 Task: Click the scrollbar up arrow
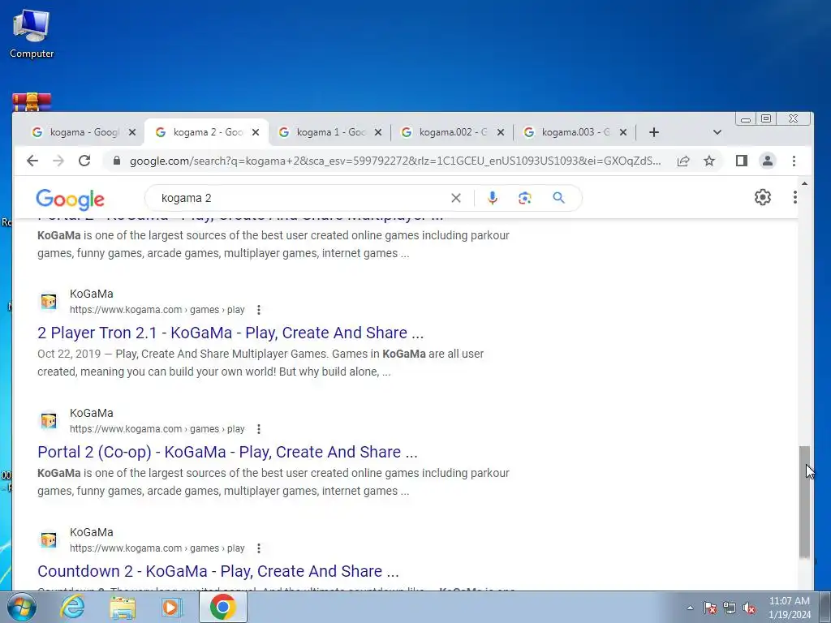(804, 183)
